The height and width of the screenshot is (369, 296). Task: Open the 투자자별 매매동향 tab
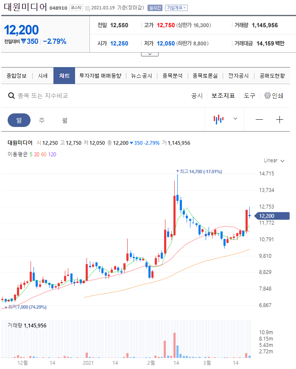point(101,76)
